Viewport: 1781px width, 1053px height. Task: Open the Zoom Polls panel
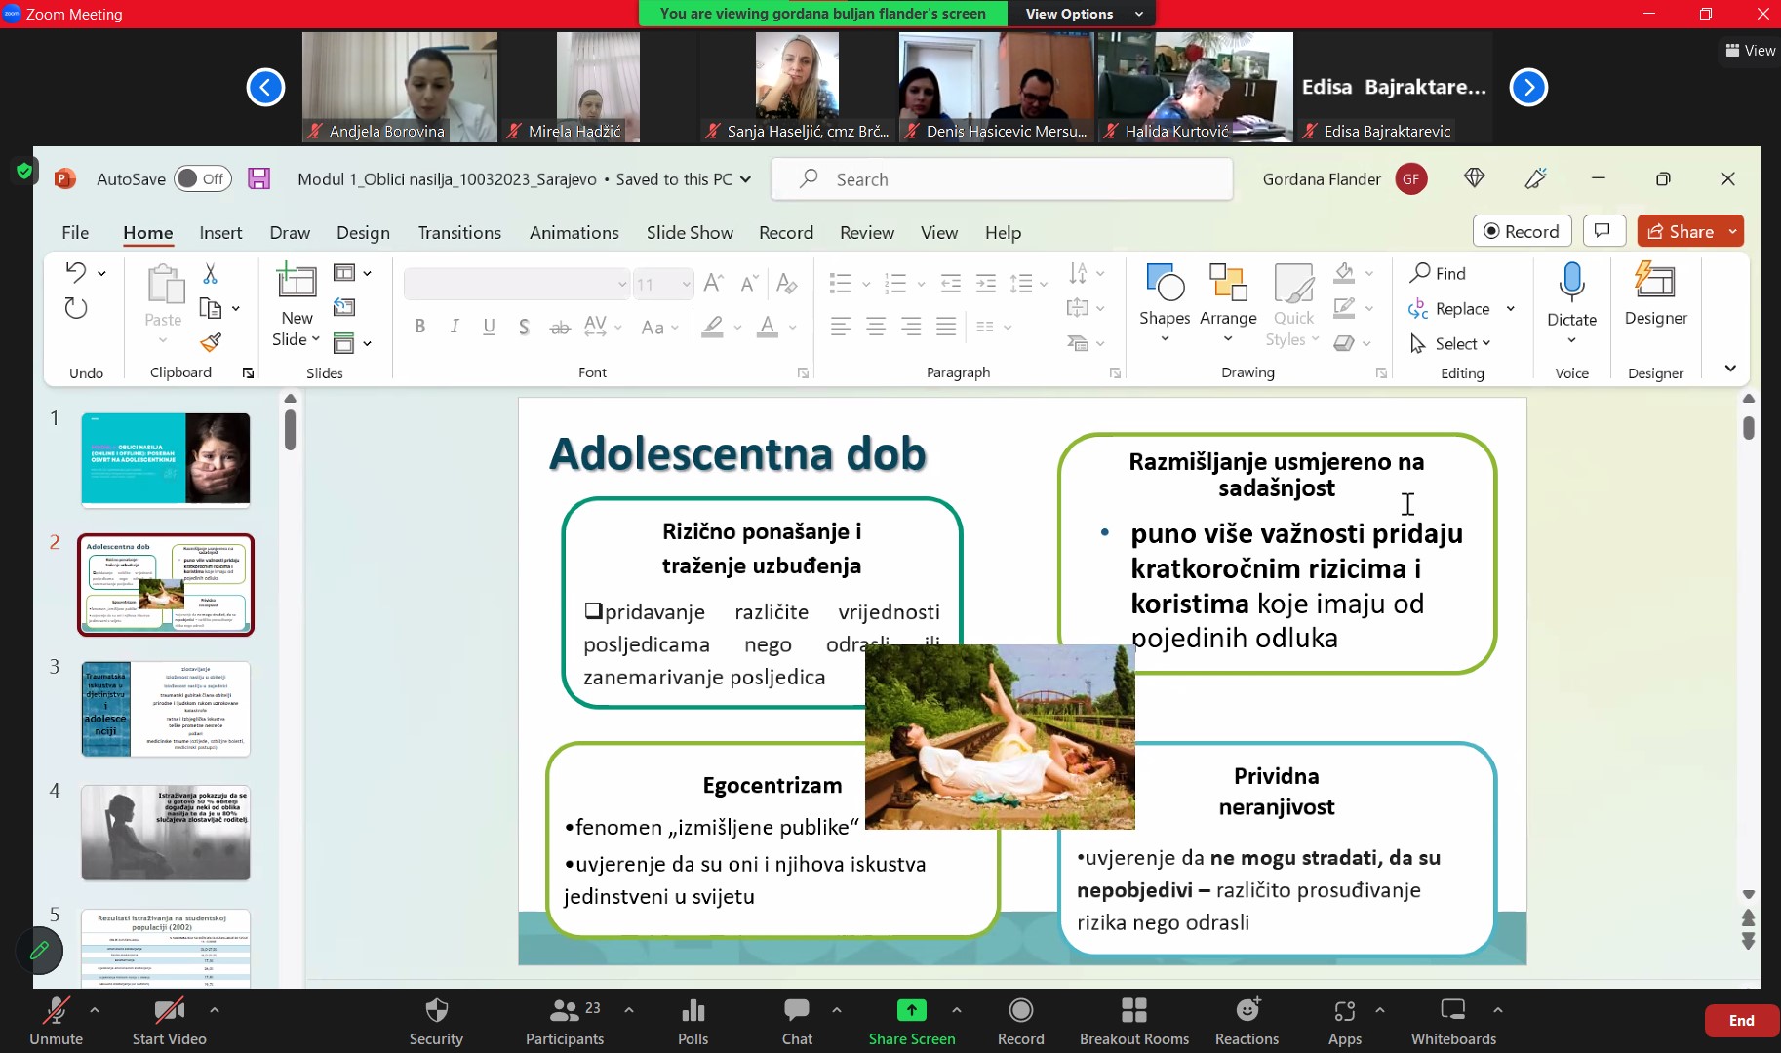[x=693, y=1020]
